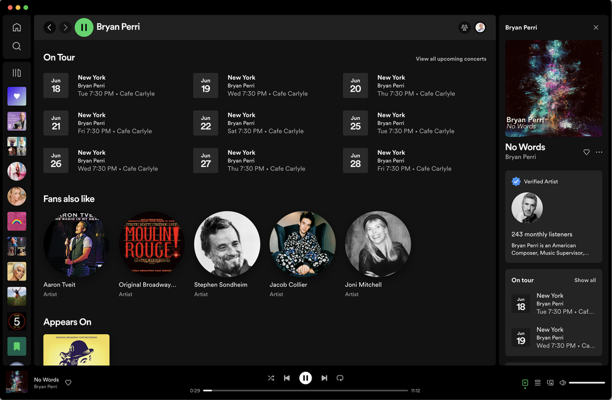The image size is (612, 400).
Task: Pause artist with green header button
Action: (84, 28)
